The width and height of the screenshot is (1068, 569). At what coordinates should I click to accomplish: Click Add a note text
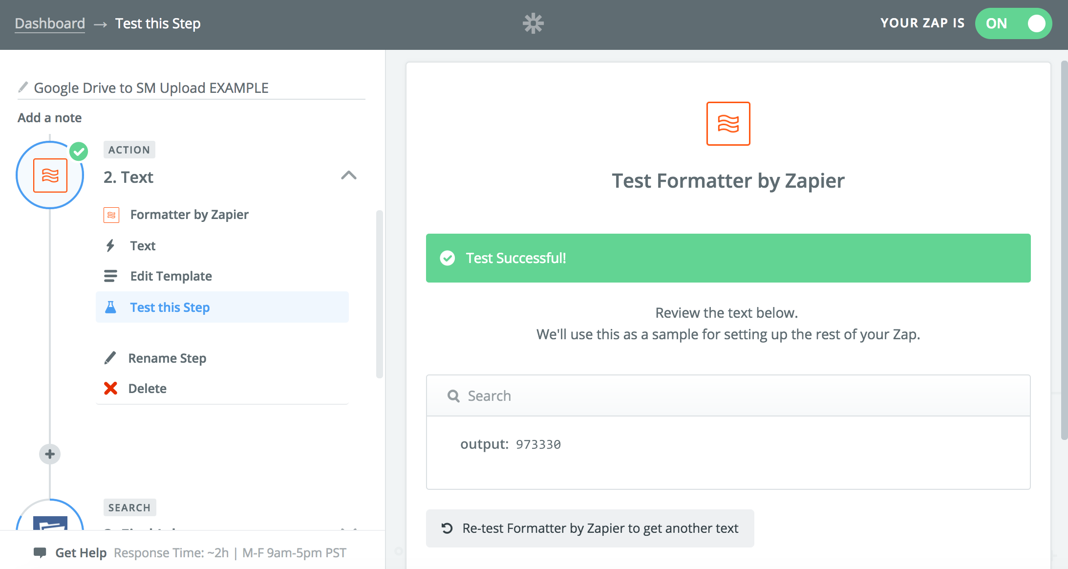coord(49,118)
